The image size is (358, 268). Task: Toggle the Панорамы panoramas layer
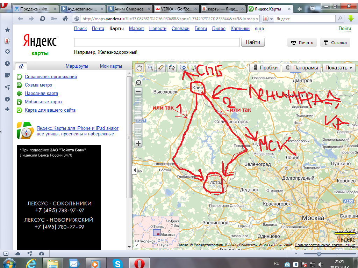click(x=302, y=68)
